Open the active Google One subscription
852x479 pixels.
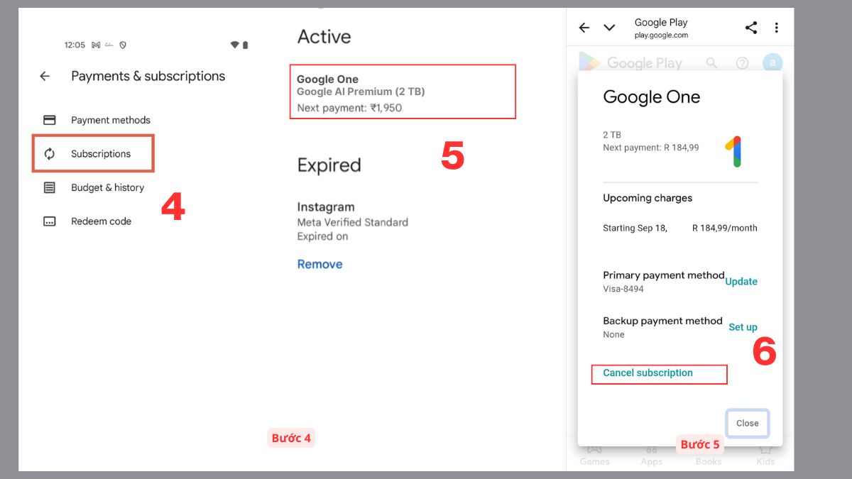coord(403,92)
